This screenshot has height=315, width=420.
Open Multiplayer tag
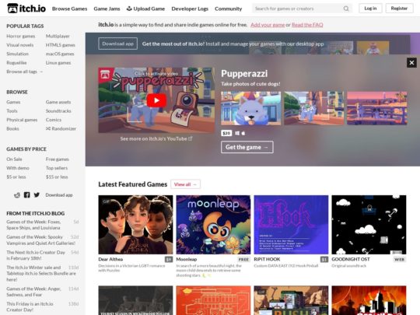click(58, 36)
